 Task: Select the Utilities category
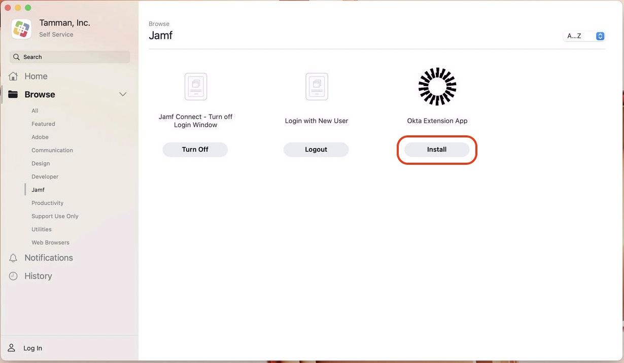pyautogui.click(x=42, y=229)
